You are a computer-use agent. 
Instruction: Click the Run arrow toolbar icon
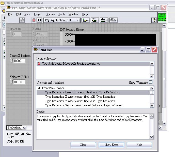coord(22,20)
